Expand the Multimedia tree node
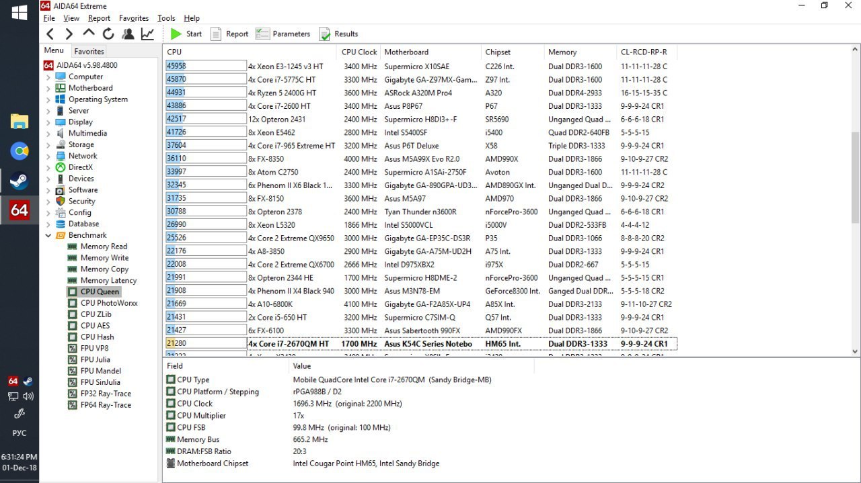Screen dimensions: 861x483 click(48, 134)
